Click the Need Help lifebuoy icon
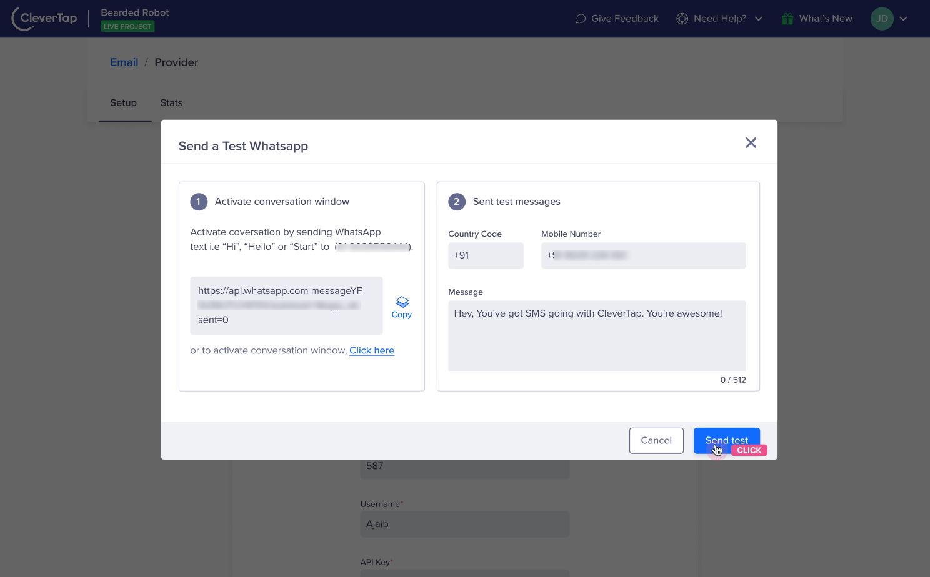 pyautogui.click(x=682, y=19)
